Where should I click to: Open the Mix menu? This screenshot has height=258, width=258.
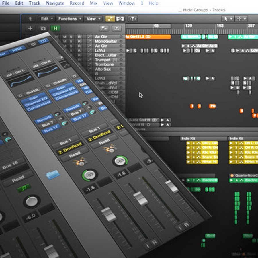[94, 3]
